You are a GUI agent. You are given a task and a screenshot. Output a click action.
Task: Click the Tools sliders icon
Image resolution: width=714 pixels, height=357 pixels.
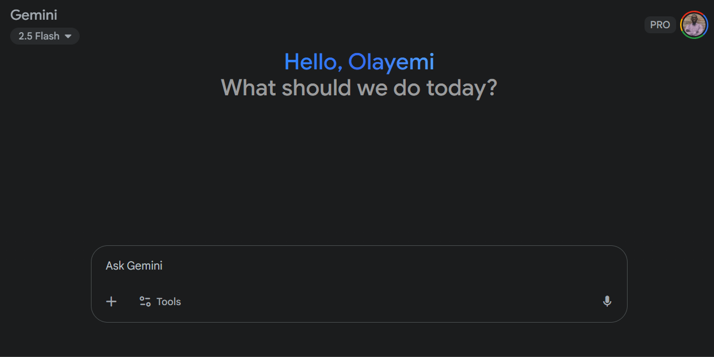pyautogui.click(x=145, y=302)
